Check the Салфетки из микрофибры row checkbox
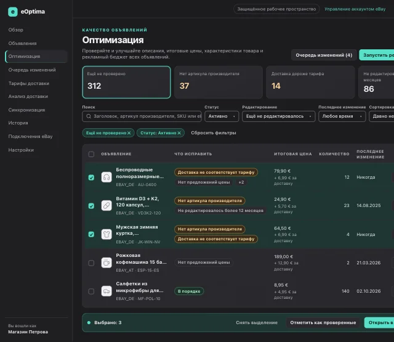The height and width of the screenshot is (342, 394). [x=91, y=291]
